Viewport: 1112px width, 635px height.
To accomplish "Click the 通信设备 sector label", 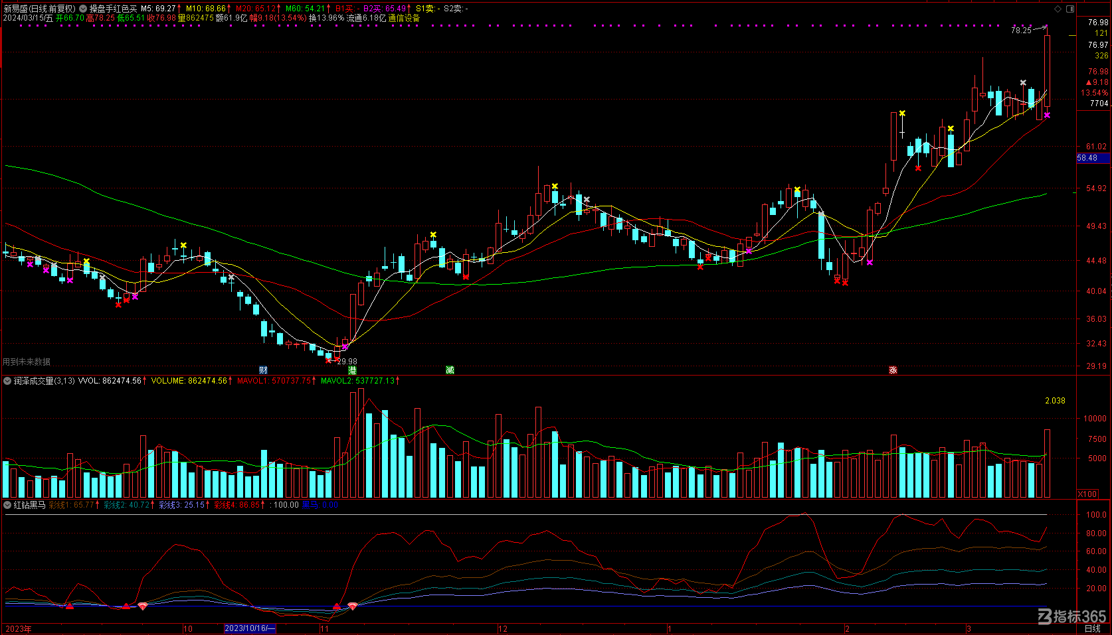I will (x=404, y=18).
